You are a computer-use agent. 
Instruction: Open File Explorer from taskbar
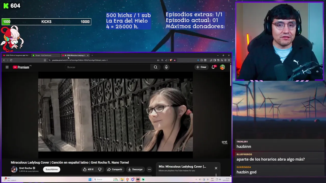122,179
